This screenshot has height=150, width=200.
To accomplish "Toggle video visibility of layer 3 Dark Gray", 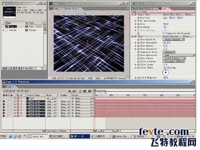I will point(4,104).
